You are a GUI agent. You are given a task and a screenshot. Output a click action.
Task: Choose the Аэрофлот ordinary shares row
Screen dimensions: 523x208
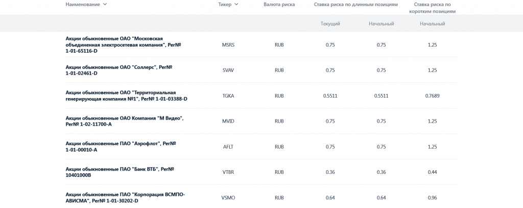(121, 147)
